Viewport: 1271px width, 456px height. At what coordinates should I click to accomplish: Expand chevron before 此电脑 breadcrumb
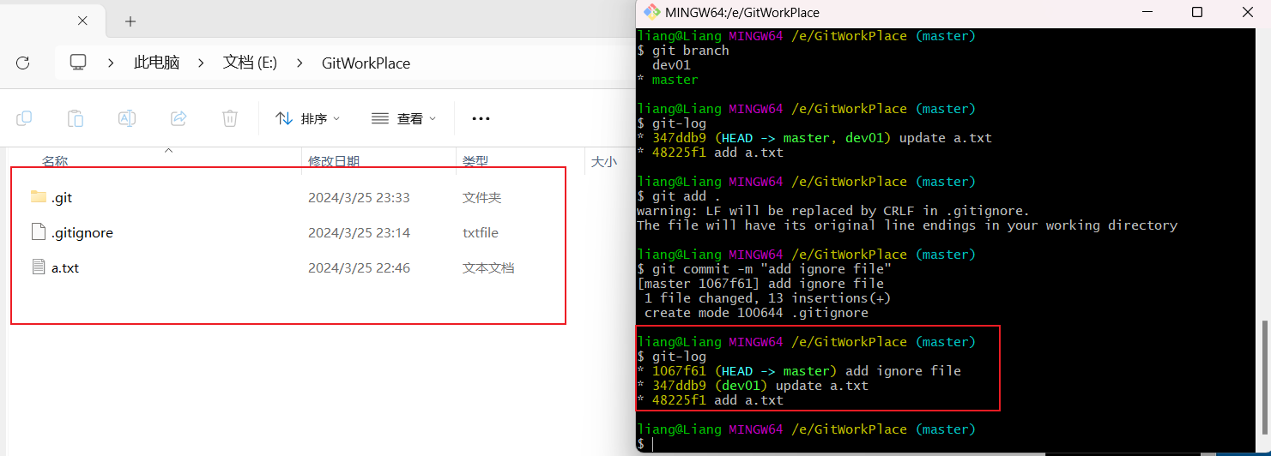[x=112, y=63]
